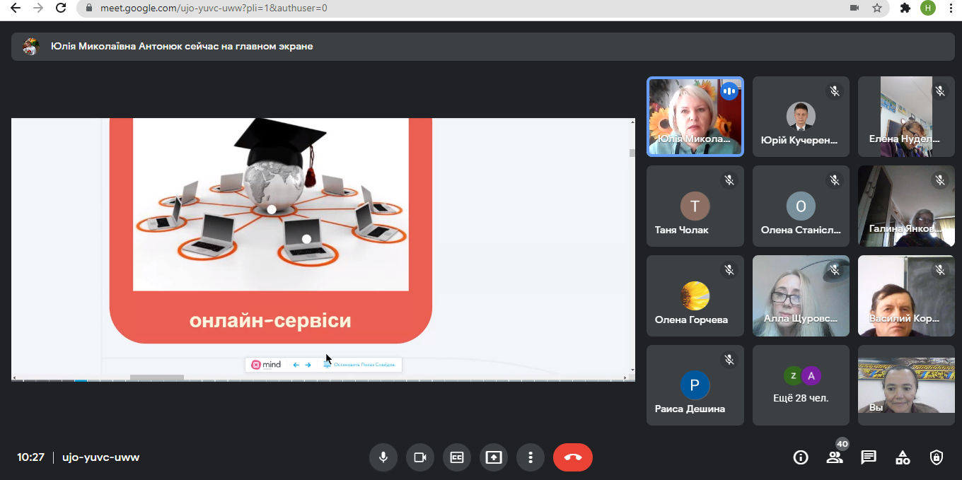The image size is (962, 480).
Task: Open host controls shield icon
Action: (x=937, y=457)
